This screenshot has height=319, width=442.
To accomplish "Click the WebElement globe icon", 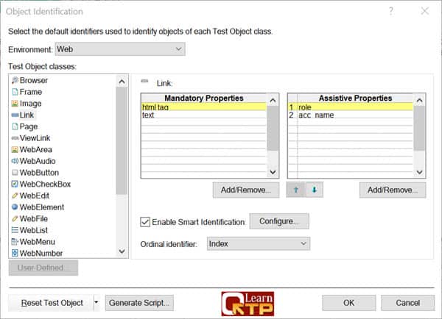I will tap(15, 207).
